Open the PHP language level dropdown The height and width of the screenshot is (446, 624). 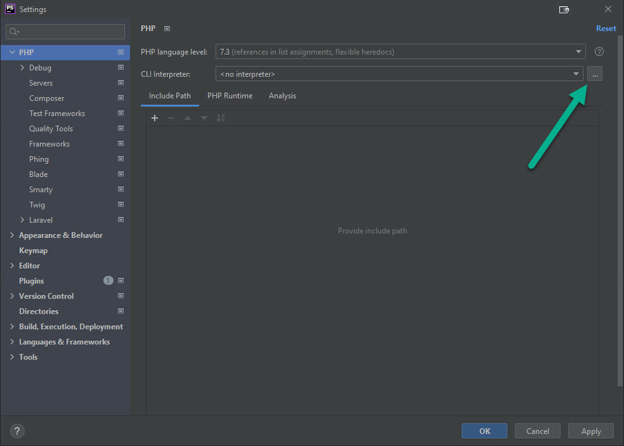(x=400, y=52)
